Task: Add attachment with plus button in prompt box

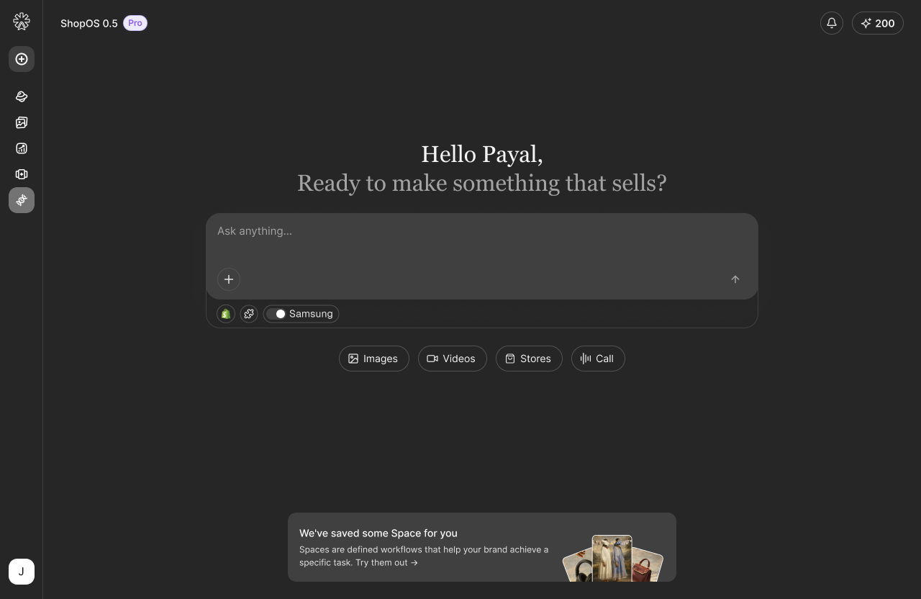Action: coord(229,279)
